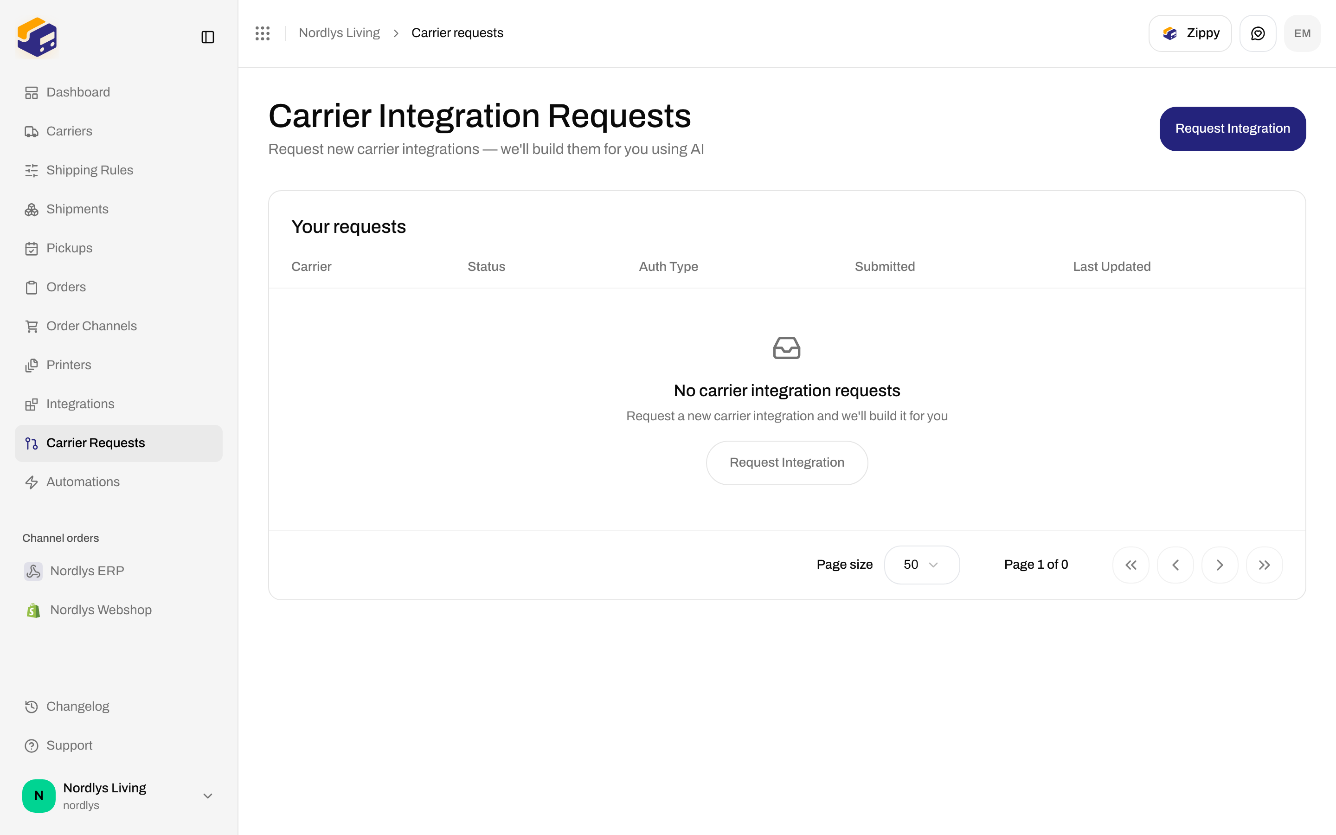Click the Dashboard icon in the sidebar
The width and height of the screenshot is (1336, 835).
pos(32,92)
